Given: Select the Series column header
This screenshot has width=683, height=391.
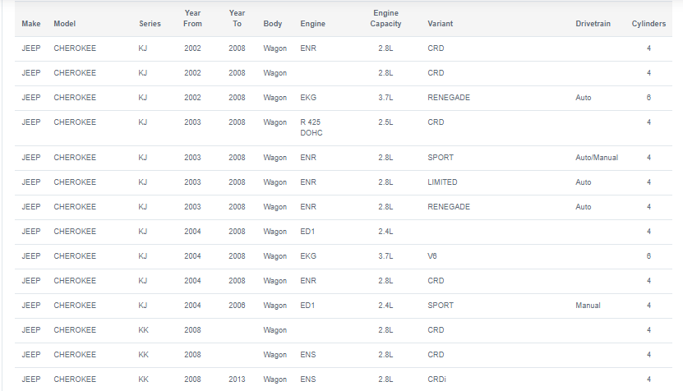Looking at the screenshot, I should point(150,24).
